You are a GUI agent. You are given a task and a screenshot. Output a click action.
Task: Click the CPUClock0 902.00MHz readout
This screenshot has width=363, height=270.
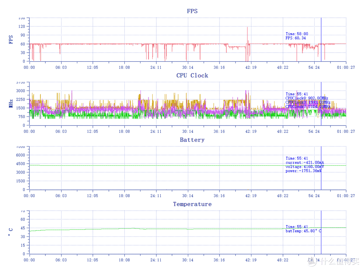point(307,98)
